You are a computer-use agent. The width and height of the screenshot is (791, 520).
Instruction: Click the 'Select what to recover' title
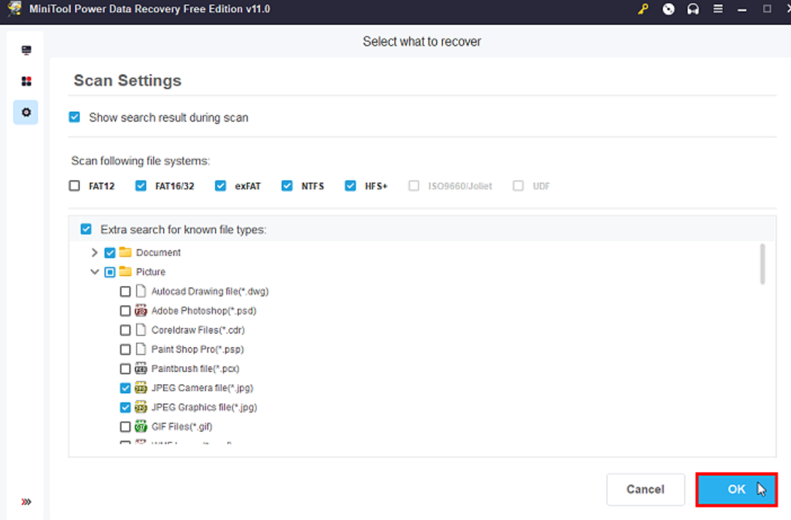(x=422, y=41)
